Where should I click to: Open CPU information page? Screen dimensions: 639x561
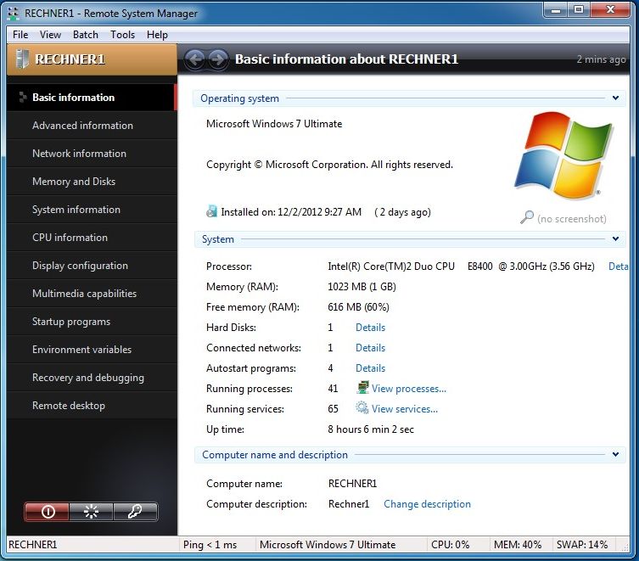point(92,238)
